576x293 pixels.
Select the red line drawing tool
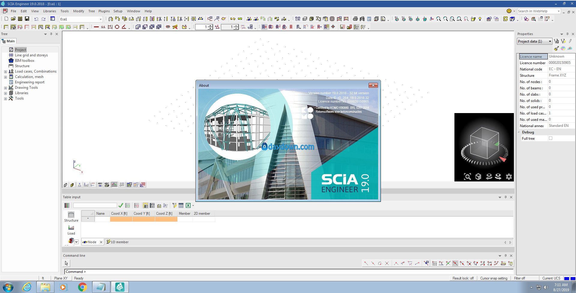click(x=96, y=27)
